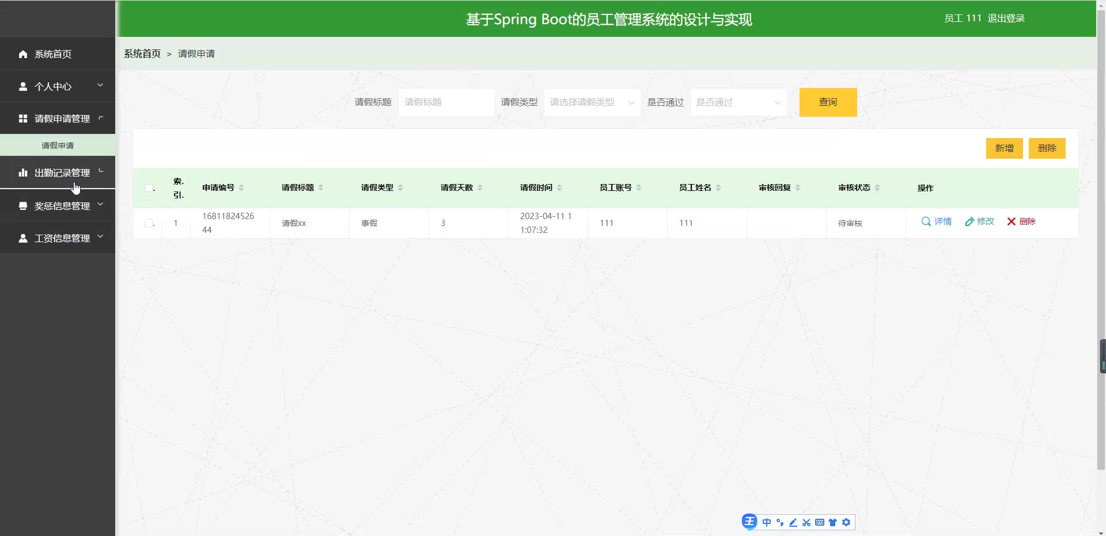Screen dimensions: 1106x536
Task: Click the pencil 修改 edit icon
Action: tap(969, 221)
